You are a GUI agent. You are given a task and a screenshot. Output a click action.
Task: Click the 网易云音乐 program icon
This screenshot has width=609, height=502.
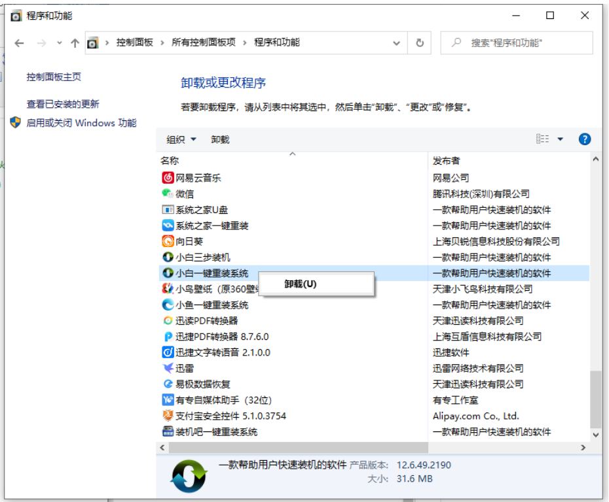tap(168, 178)
